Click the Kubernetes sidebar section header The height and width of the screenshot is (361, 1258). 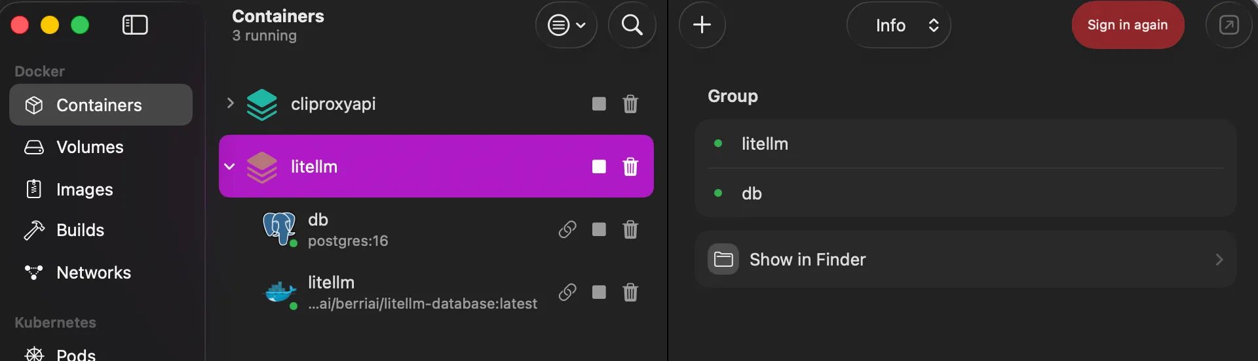pyautogui.click(x=55, y=322)
